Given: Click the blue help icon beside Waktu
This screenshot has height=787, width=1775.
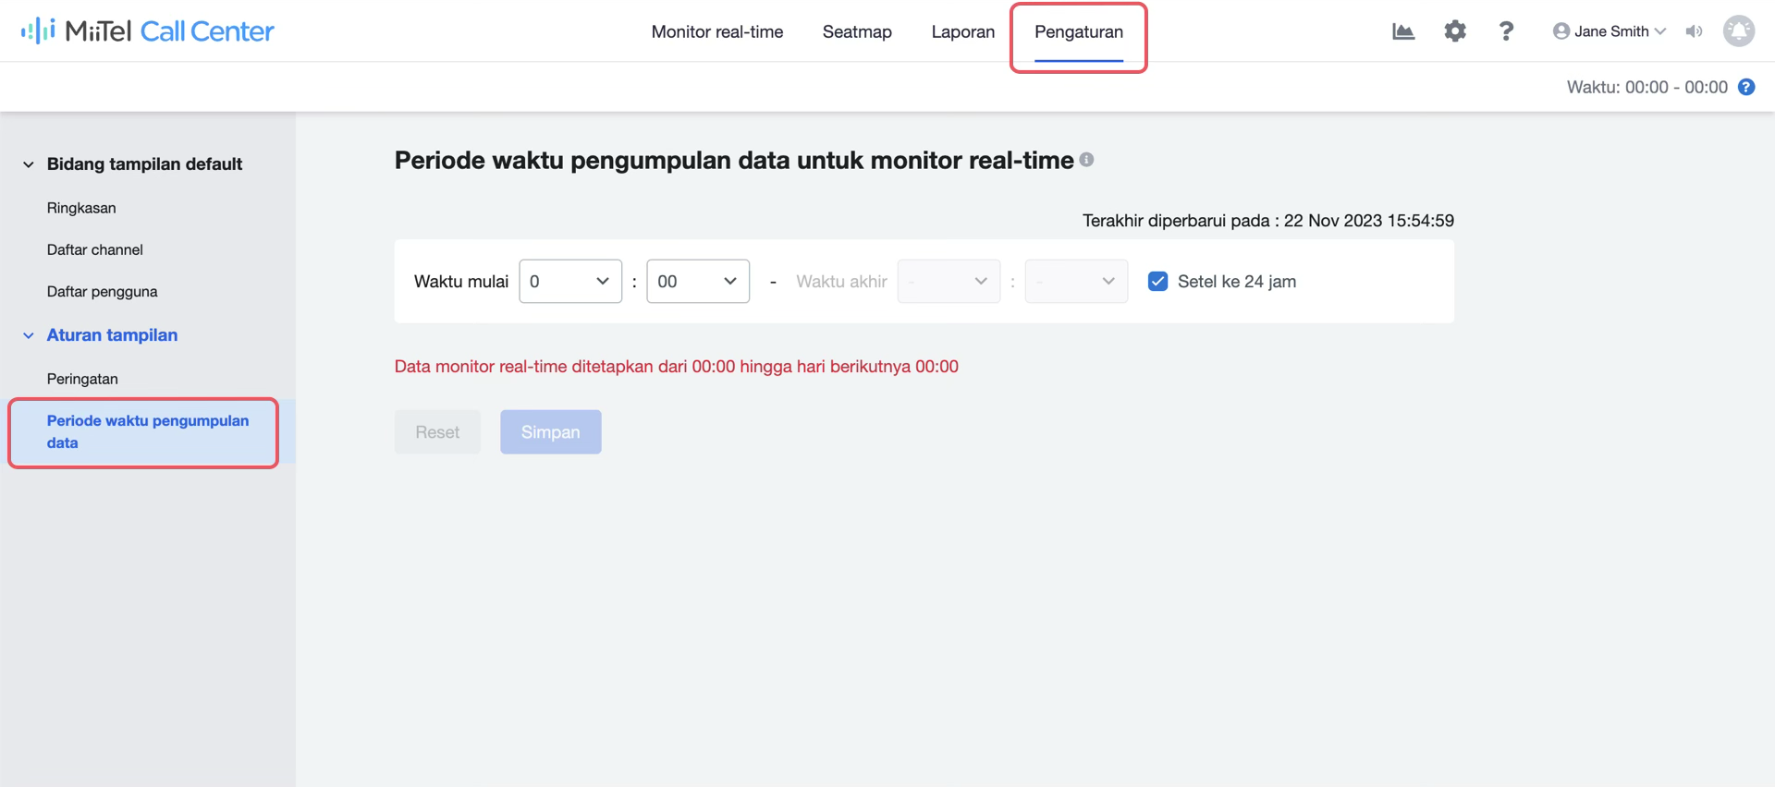Looking at the screenshot, I should tap(1746, 87).
